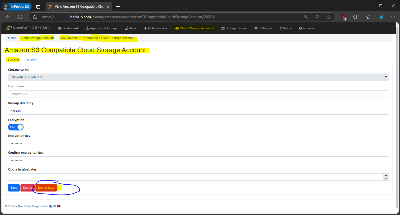Turn off the Encryption toggle
Screen dimensions: 400x215
16,127
